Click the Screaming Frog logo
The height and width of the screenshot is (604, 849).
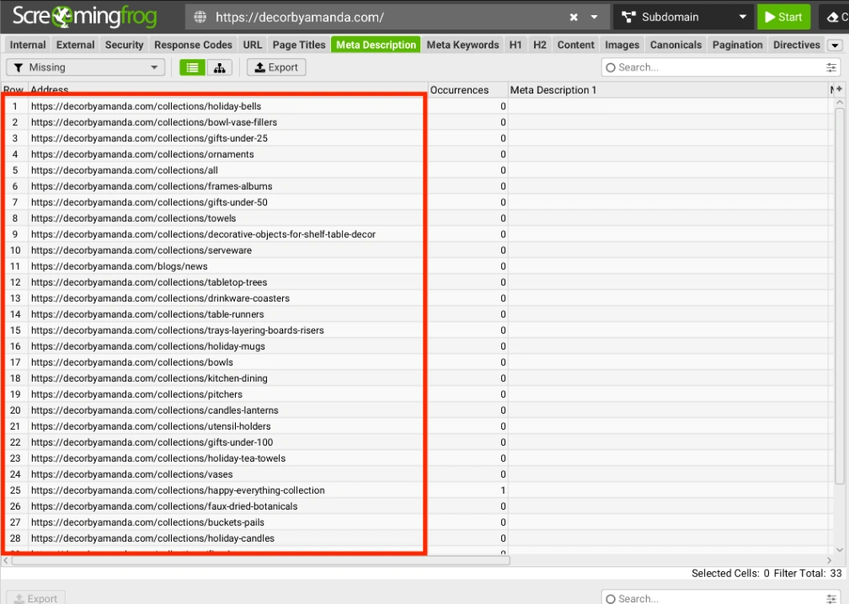84,17
